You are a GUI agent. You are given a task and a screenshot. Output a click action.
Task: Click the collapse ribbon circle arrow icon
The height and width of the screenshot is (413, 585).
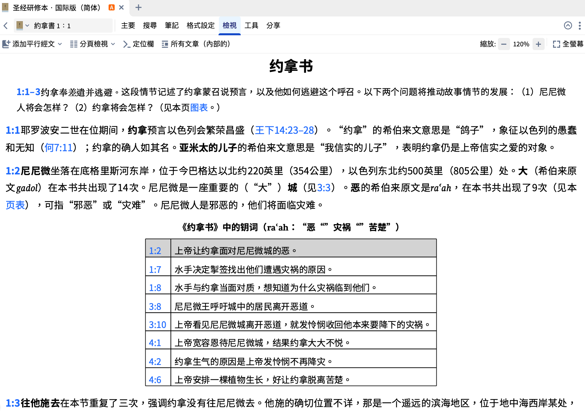coord(568,26)
